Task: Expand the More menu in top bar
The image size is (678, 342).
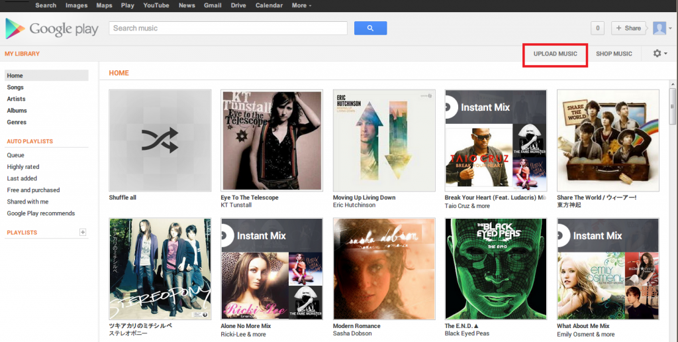Action: pyautogui.click(x=301, y=5)
